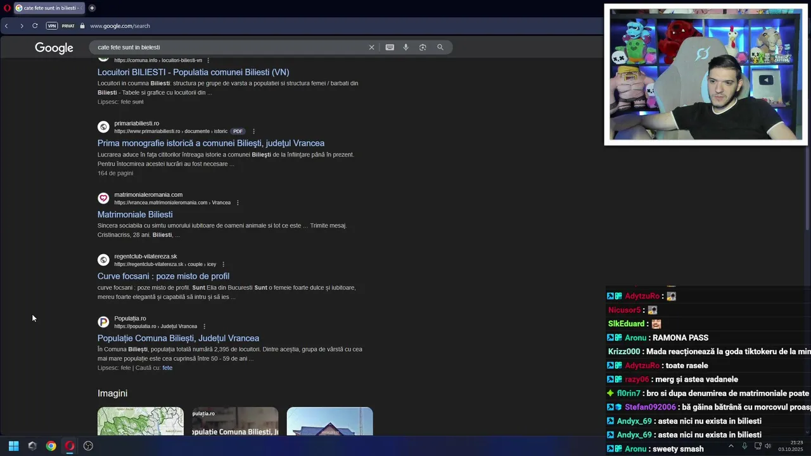Click the PDF badge on primariabiliesti result
Viewport: 811px width, 456px height.
[x=238, y=132]
